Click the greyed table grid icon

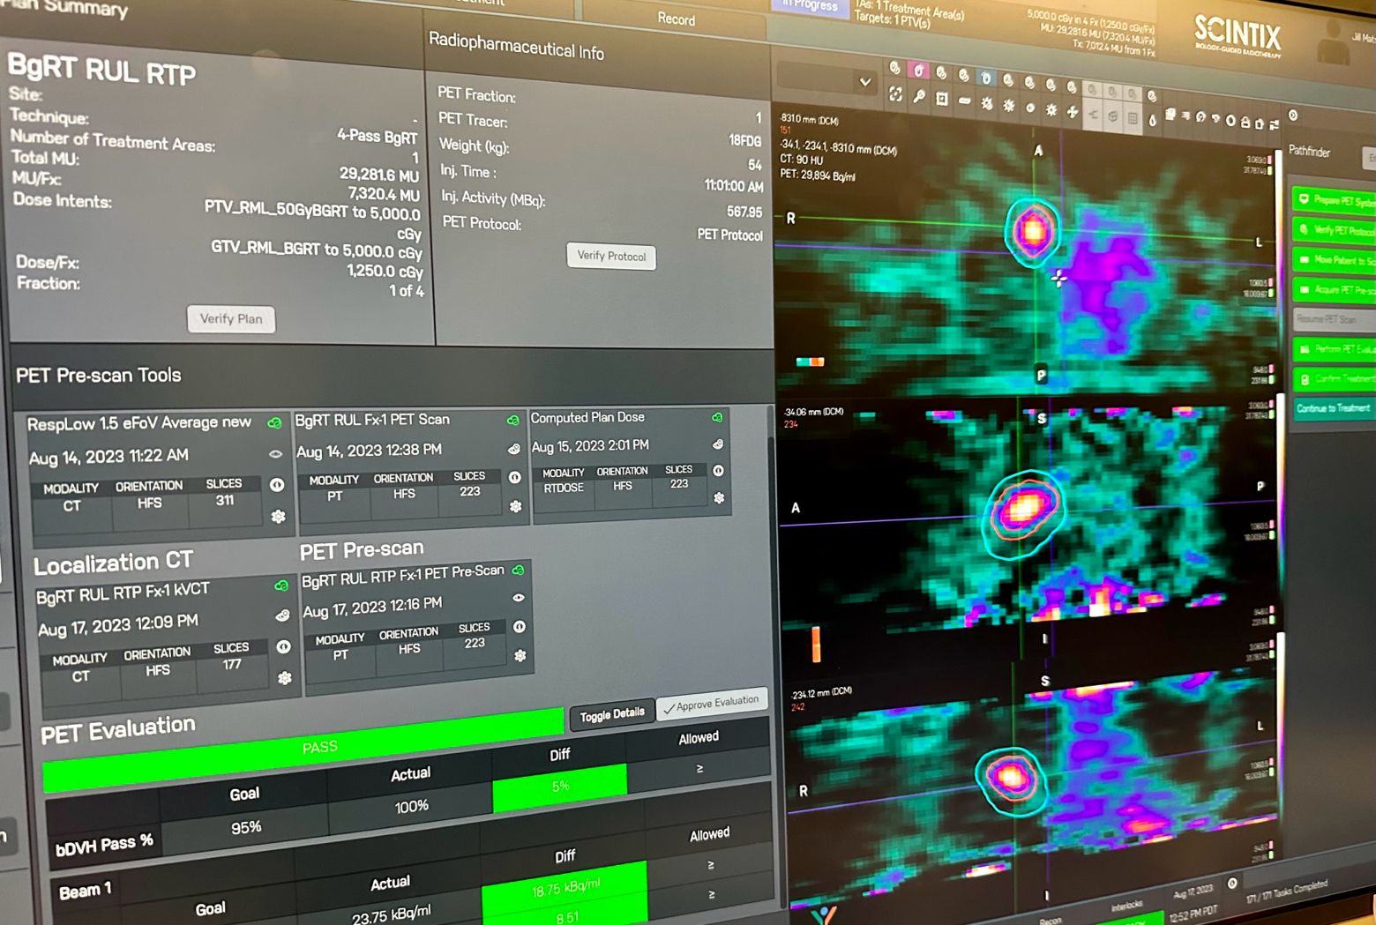(x=1133, y=118)
